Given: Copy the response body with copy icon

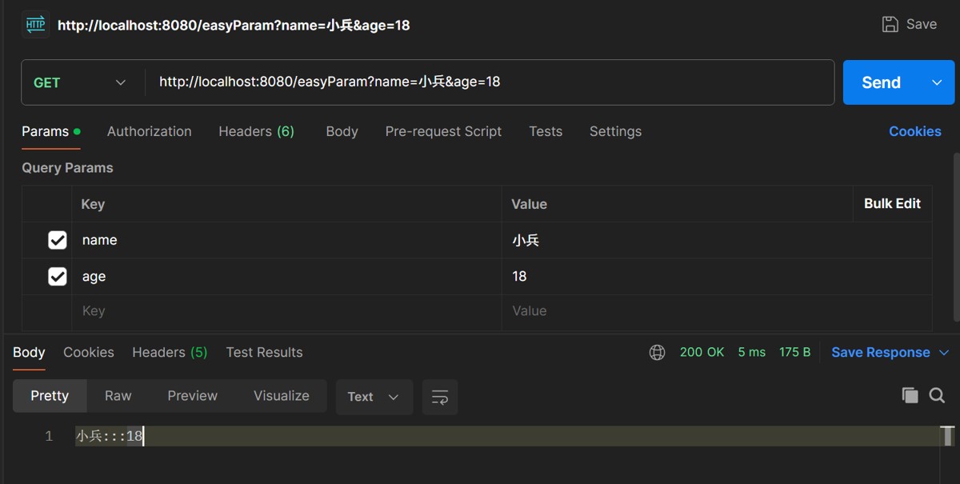Looking at the screenshot, I should (910, 395).
